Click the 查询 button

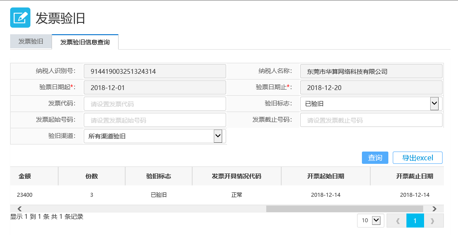point(375,158)
